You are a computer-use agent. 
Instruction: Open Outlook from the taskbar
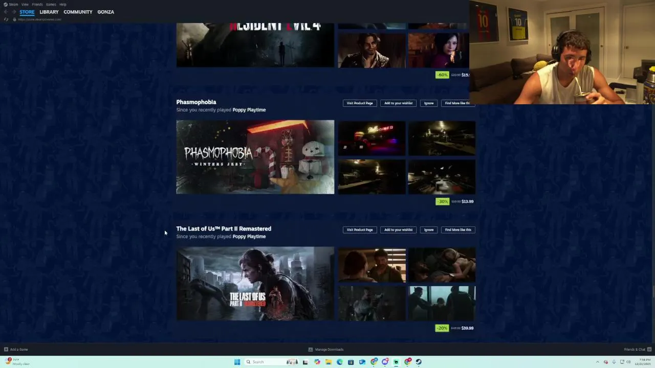tap(362, 362)
